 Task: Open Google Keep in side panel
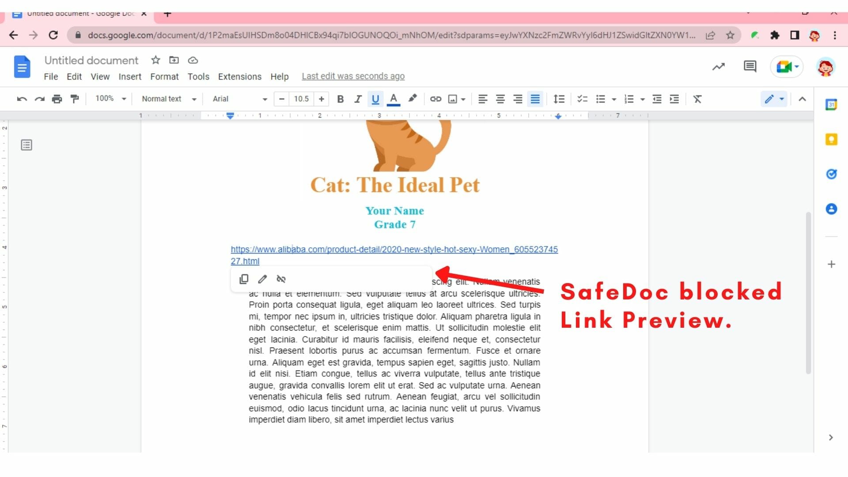831,140
